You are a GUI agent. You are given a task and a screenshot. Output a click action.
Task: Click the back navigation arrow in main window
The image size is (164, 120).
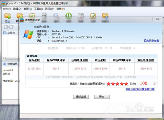pos(6,27)
